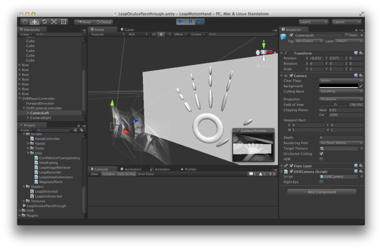Screen dimensions: 382x249
Task: Select the Rotate tool
Action: point(44,22)
